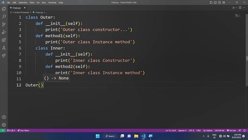248x140 pixels.
Task: Open the Windows Start button
Action: [x=98, y=136]
